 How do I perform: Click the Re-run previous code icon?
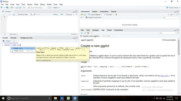pos(62,15)
